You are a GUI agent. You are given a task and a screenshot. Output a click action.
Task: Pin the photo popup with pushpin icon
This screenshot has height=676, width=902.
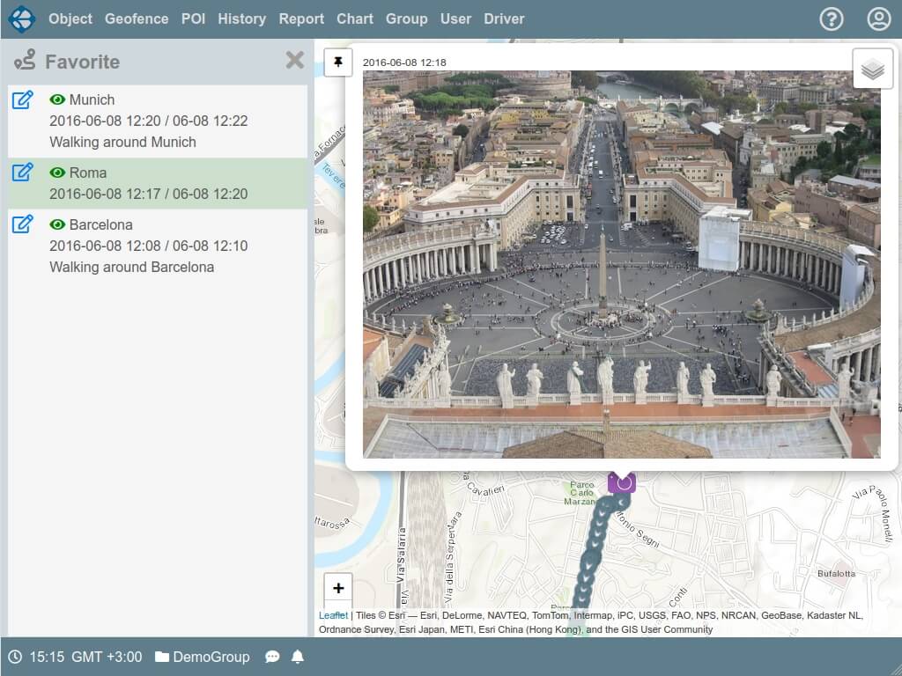[338, 62]
